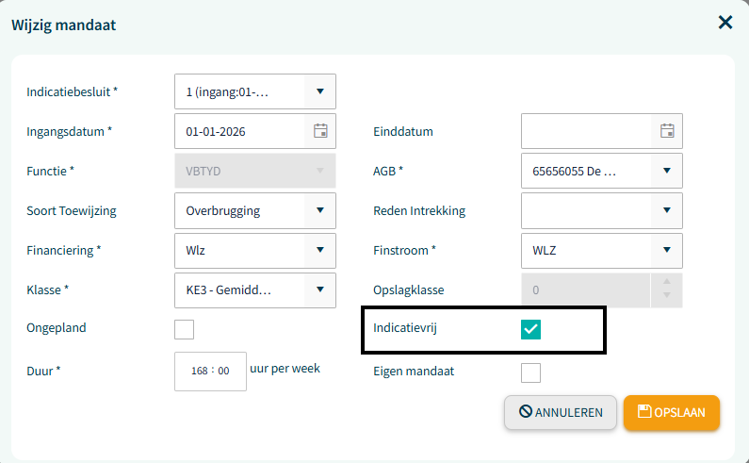The width and height of the screenshot is (749, 463).
Task: Open the Soort Toewijzing dropdown
Action: 320,210
